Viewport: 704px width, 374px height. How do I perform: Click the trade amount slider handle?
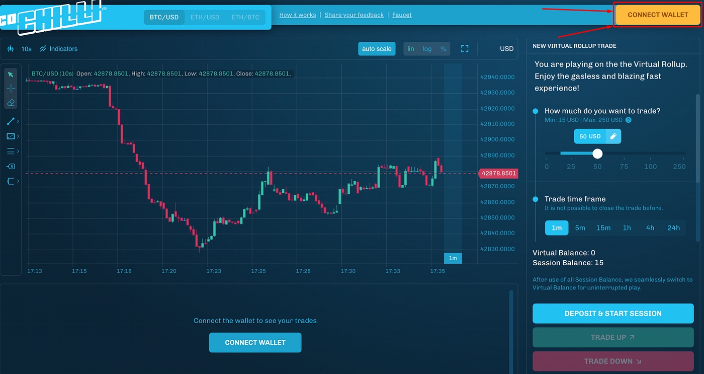tap(597, 154)
